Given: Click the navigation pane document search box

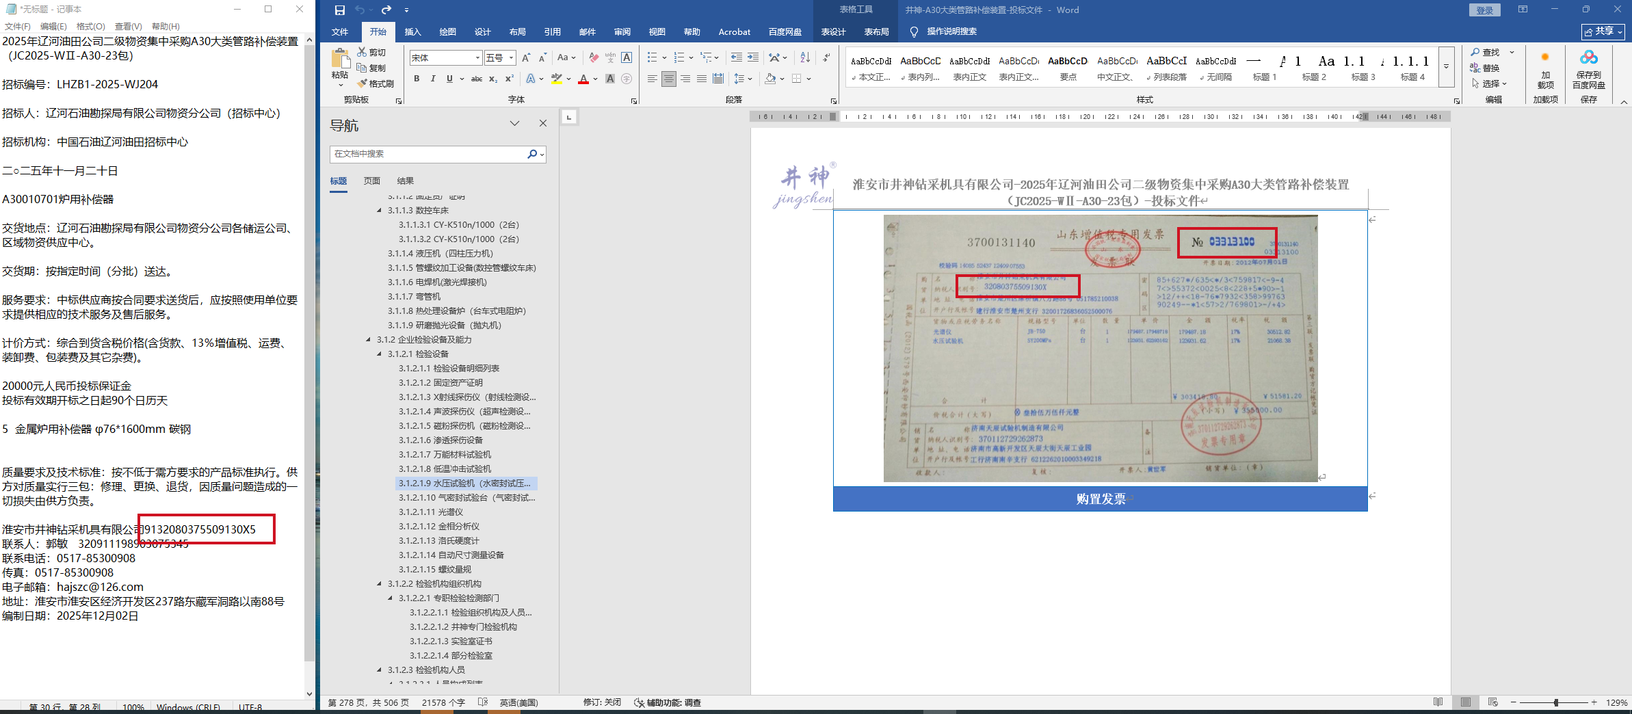Looking at the screenshot, I should point(428,154).
